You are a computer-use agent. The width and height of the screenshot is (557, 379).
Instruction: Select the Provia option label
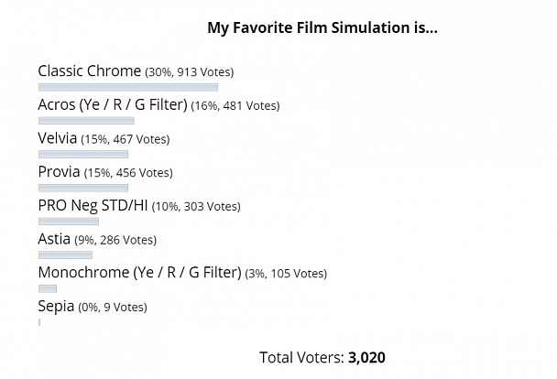point(59,172)
